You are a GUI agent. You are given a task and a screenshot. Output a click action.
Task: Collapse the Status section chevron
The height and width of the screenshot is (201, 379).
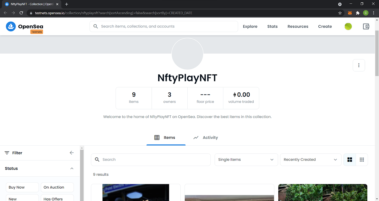click(72, 168)
